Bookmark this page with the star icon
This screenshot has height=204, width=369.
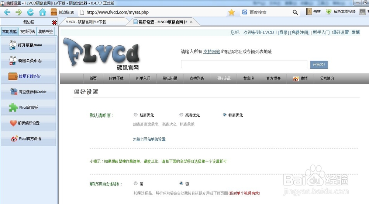click(232, 12)
